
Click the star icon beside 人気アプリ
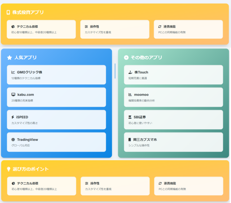coord(9,58)
